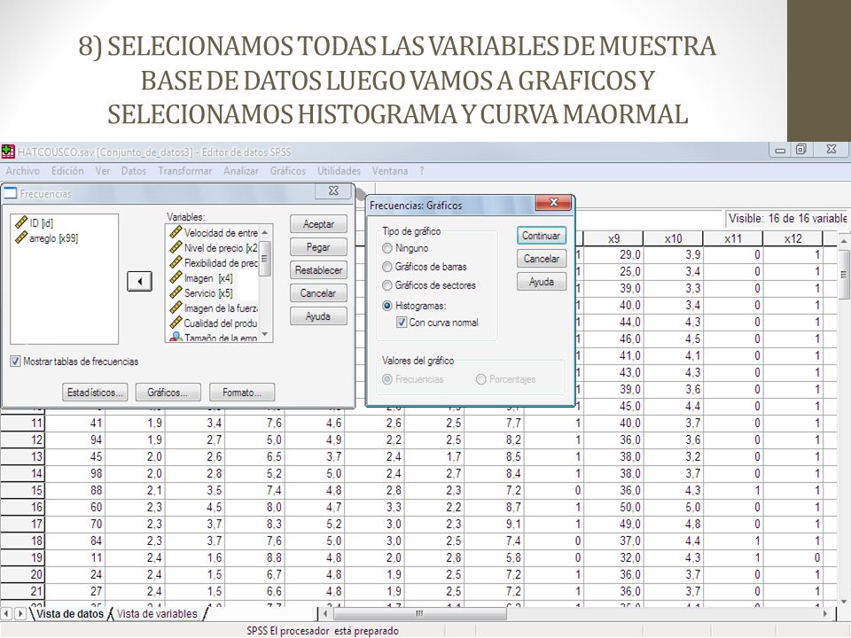Open the Archivo menu
The image size is (851, 638).
(23, 171)
